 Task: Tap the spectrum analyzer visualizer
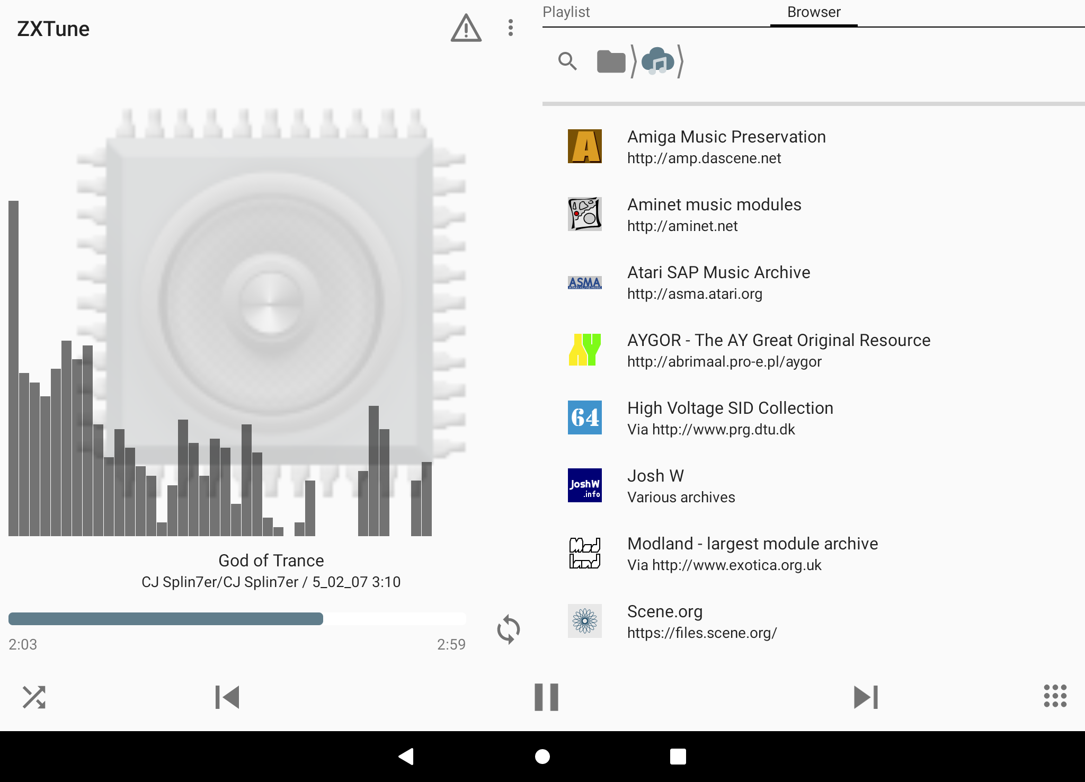(220, 368)
